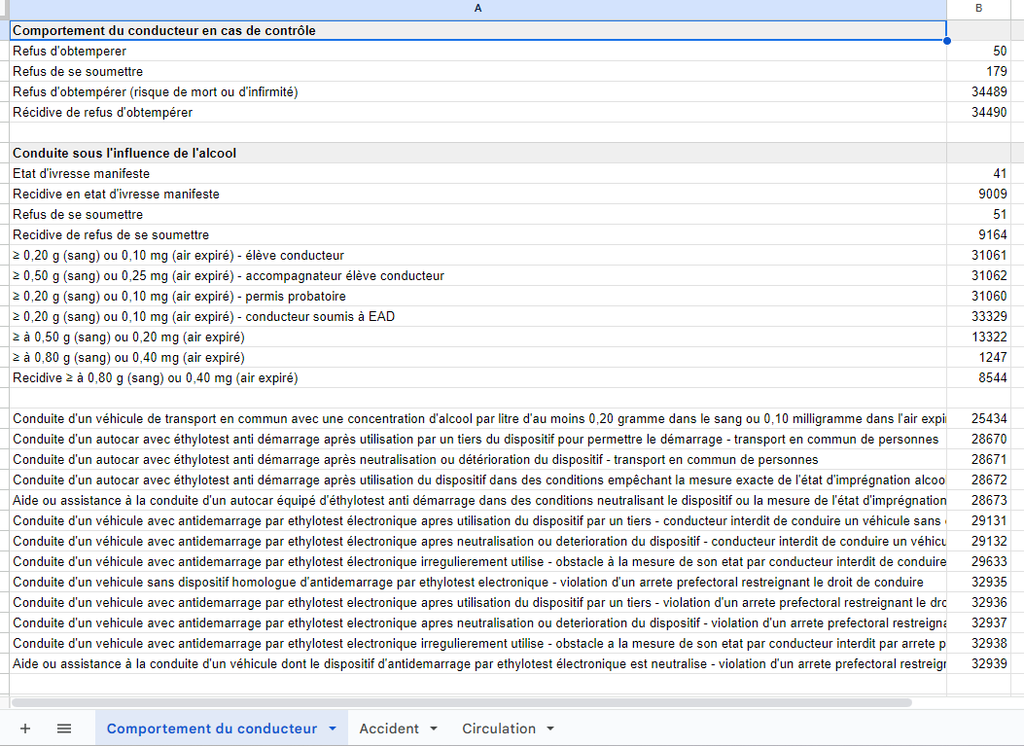Select value 32939 in column B
This screenshot has height=746, width=1024.
tap(978, 663)
